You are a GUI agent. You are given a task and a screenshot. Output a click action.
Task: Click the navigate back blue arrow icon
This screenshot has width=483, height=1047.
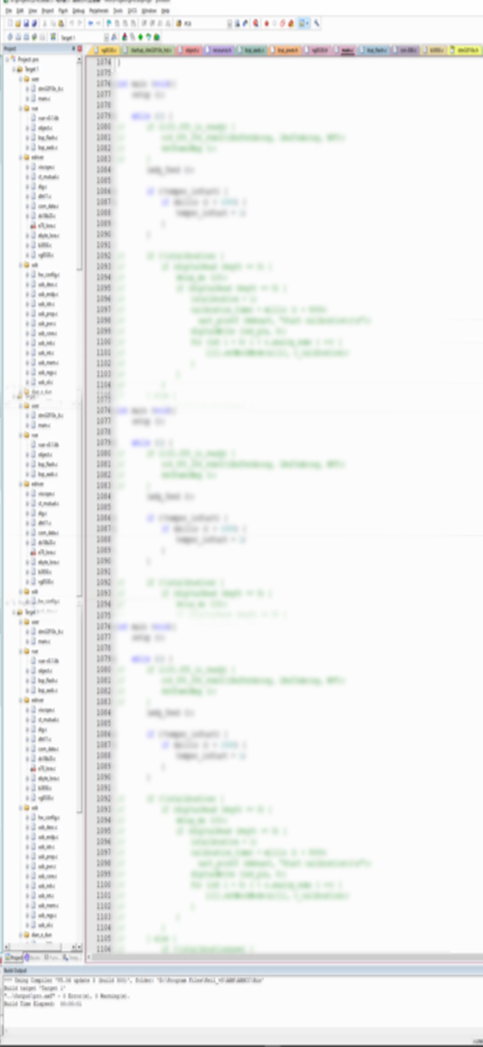pyautogui.click(x=90, y=23)
